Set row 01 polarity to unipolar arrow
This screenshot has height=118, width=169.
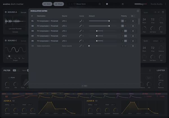123,21
